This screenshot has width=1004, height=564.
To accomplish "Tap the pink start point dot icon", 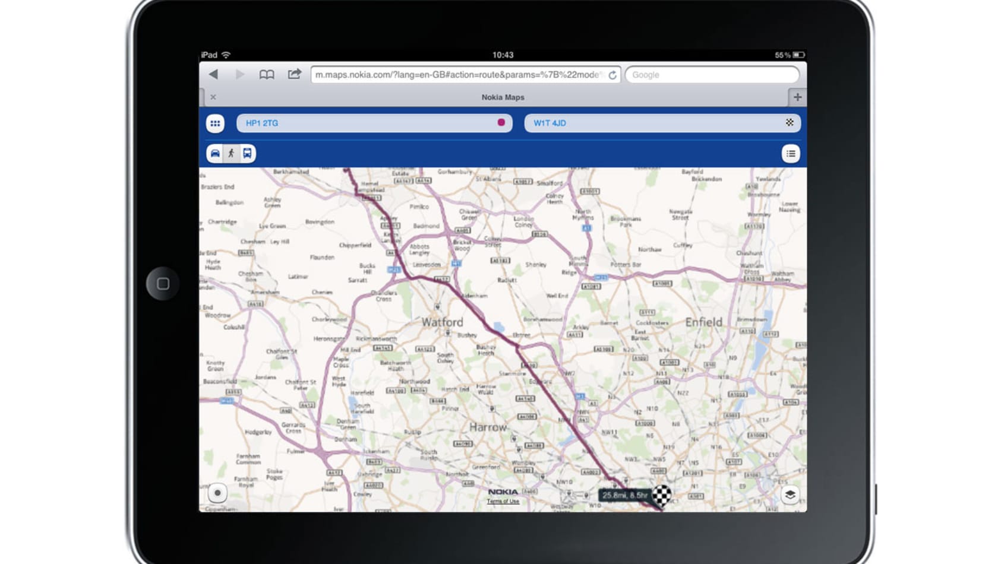I will (501, 122).
